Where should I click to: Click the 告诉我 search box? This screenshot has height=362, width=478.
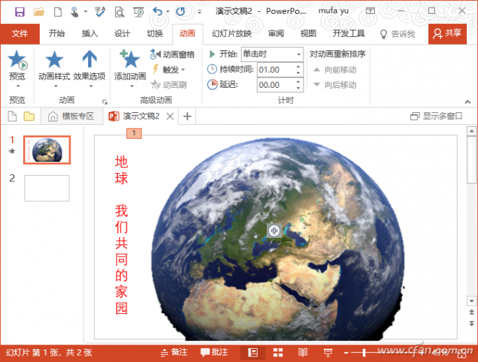[x=398, y=33]
